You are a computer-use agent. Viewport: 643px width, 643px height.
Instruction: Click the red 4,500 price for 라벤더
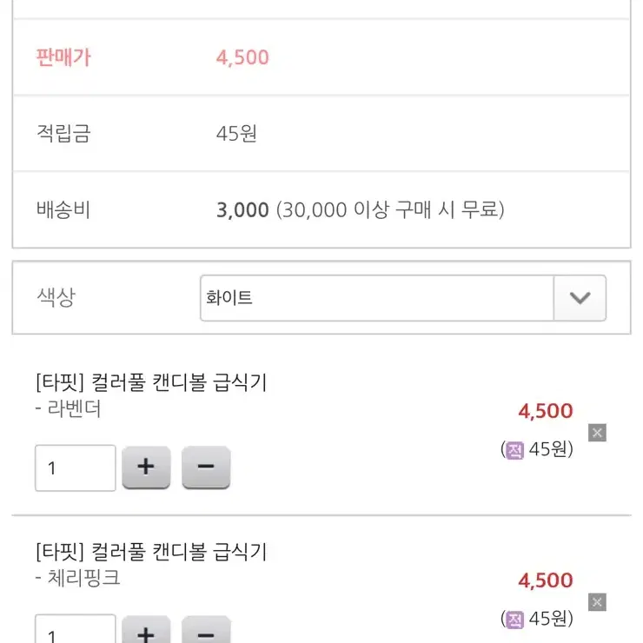tap(546, 411)
